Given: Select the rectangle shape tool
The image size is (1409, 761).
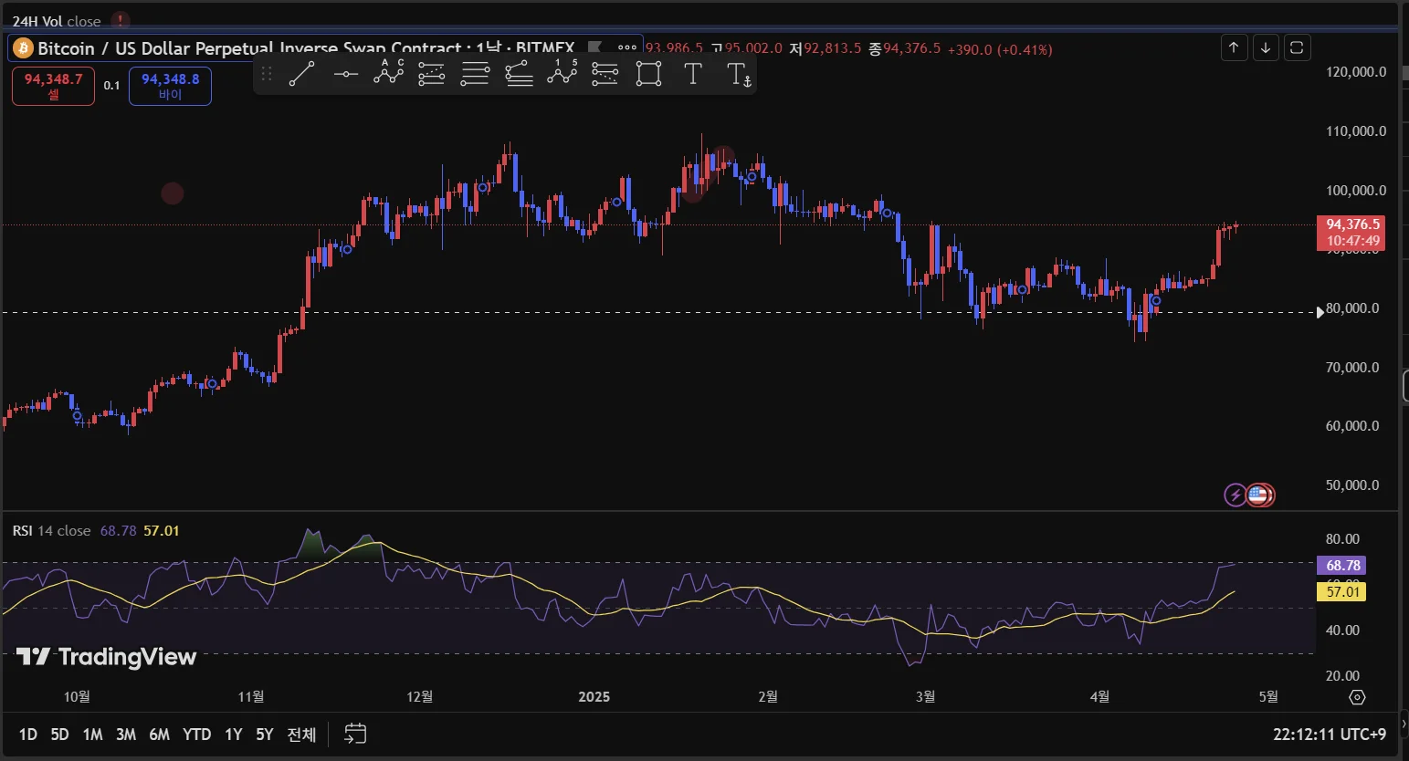Looking at the screenshot, I should tap(648, 74).
